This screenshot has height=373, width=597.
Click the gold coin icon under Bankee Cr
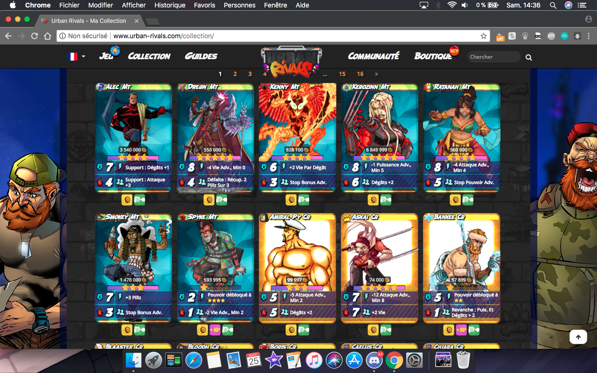449,330
